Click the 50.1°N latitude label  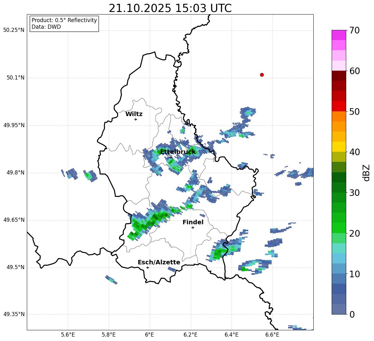(15, 78)
